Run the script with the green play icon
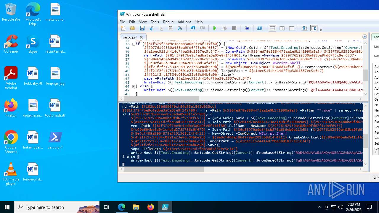Image resolution: width=379 pixels, height=213 pixels. tap(215, 28)
